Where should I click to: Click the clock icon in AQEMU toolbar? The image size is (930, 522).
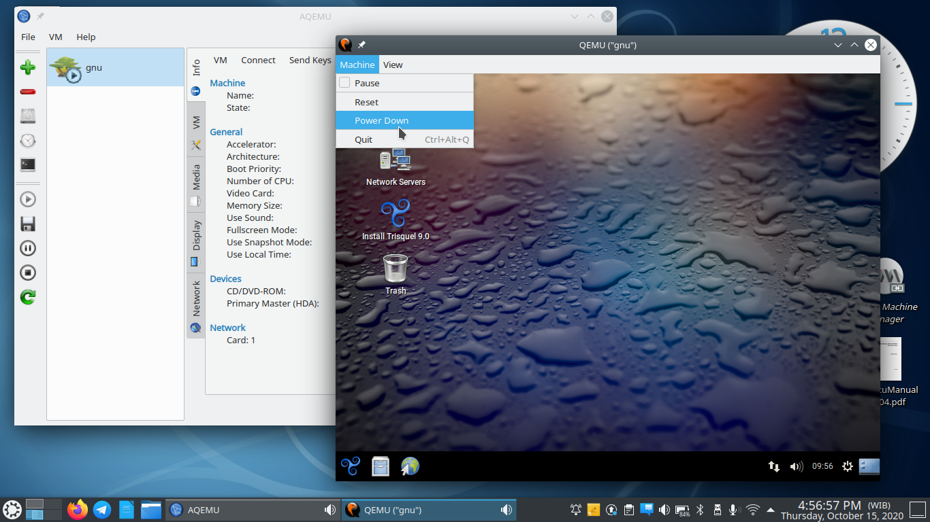(27, 141)
